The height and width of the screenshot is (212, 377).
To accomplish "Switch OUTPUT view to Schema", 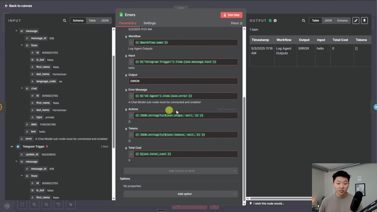I will (342, 20).
